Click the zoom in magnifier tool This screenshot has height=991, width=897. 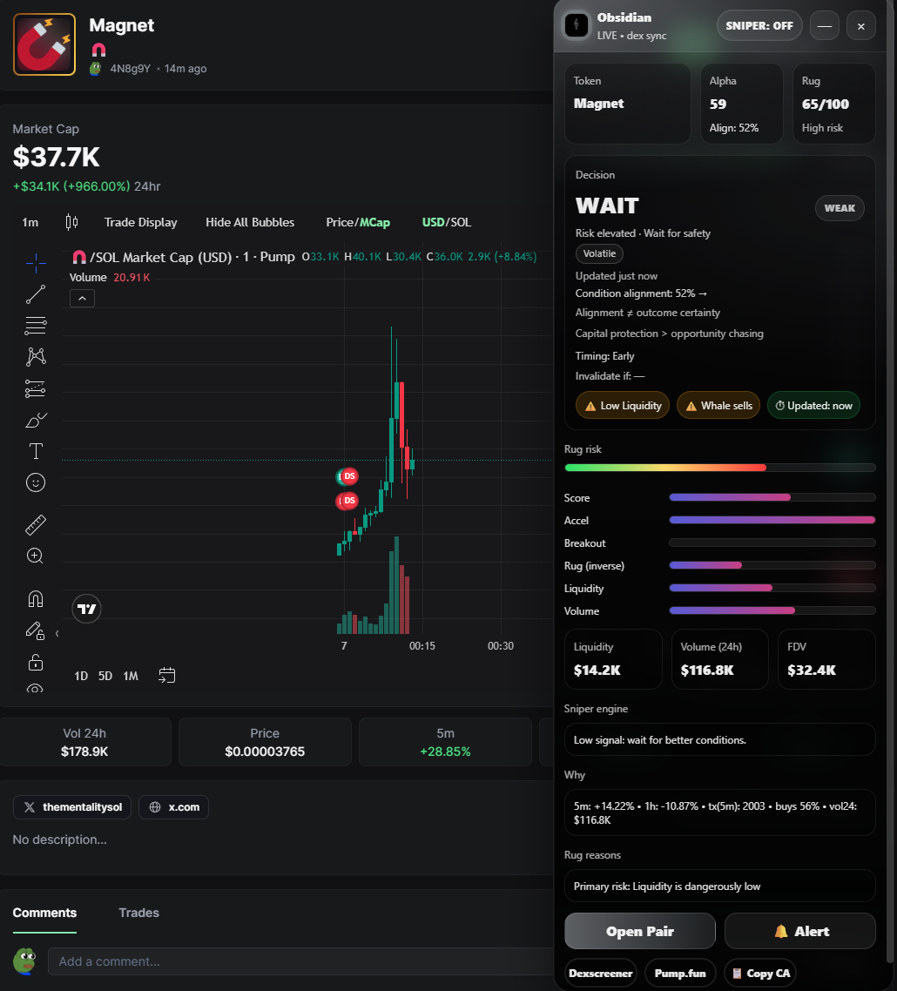click(x=36, y=556)
